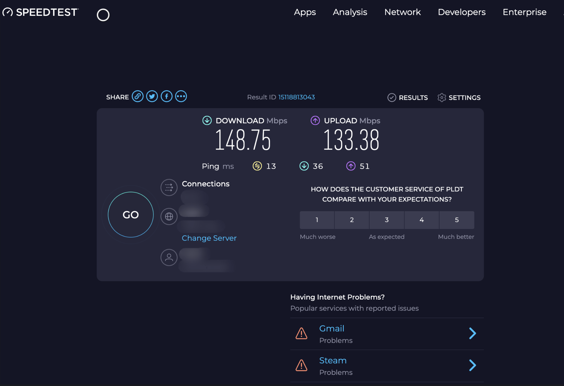Share the result on Facebook
The height and width of the screenshot is (386, 564).
point(167,96)
